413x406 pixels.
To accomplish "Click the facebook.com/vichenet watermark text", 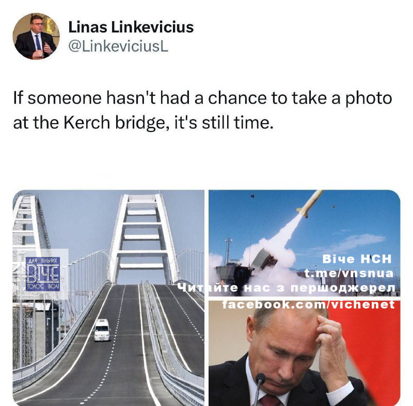I will [x=308, y=305].
